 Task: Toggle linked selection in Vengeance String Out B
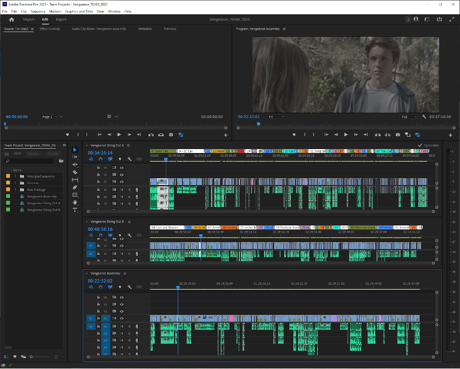pos(110,235)
